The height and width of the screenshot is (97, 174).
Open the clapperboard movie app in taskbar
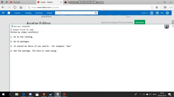click(37, 94)
